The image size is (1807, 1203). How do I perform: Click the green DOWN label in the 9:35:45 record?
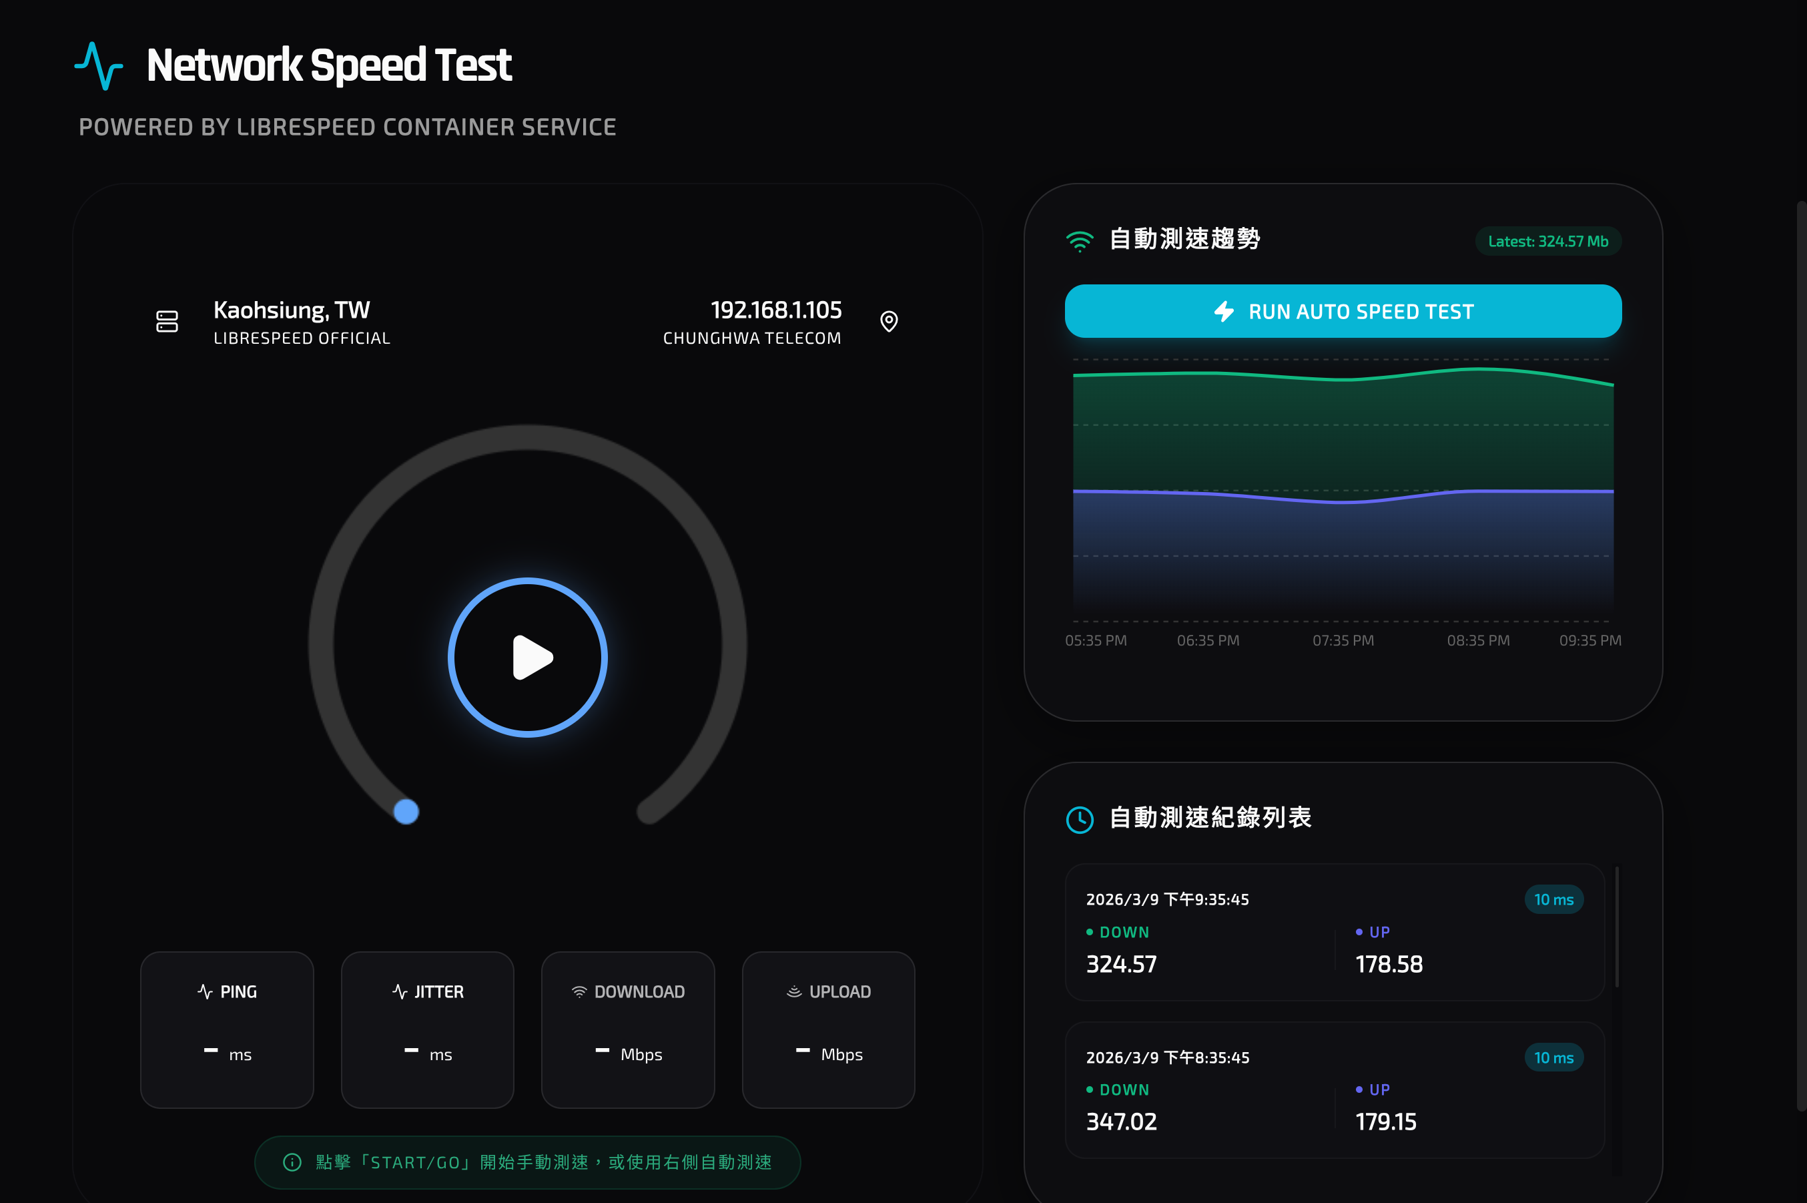click(x=1118, y=932)
